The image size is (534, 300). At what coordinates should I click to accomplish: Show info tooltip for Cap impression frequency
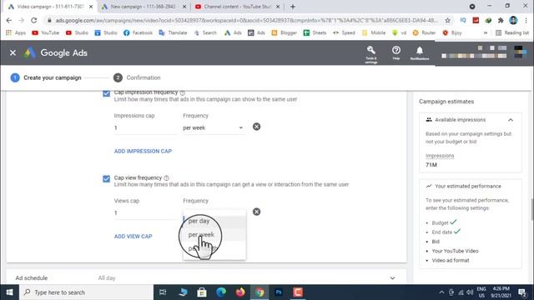click(x=183, y=92)
